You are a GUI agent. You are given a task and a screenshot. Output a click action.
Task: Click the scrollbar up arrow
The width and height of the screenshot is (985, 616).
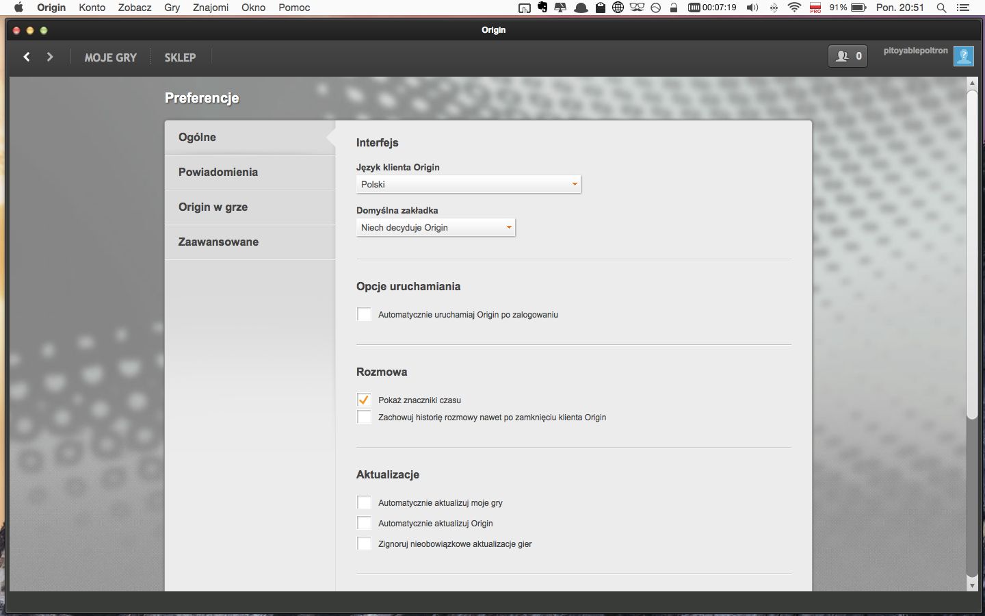[972, 83]
